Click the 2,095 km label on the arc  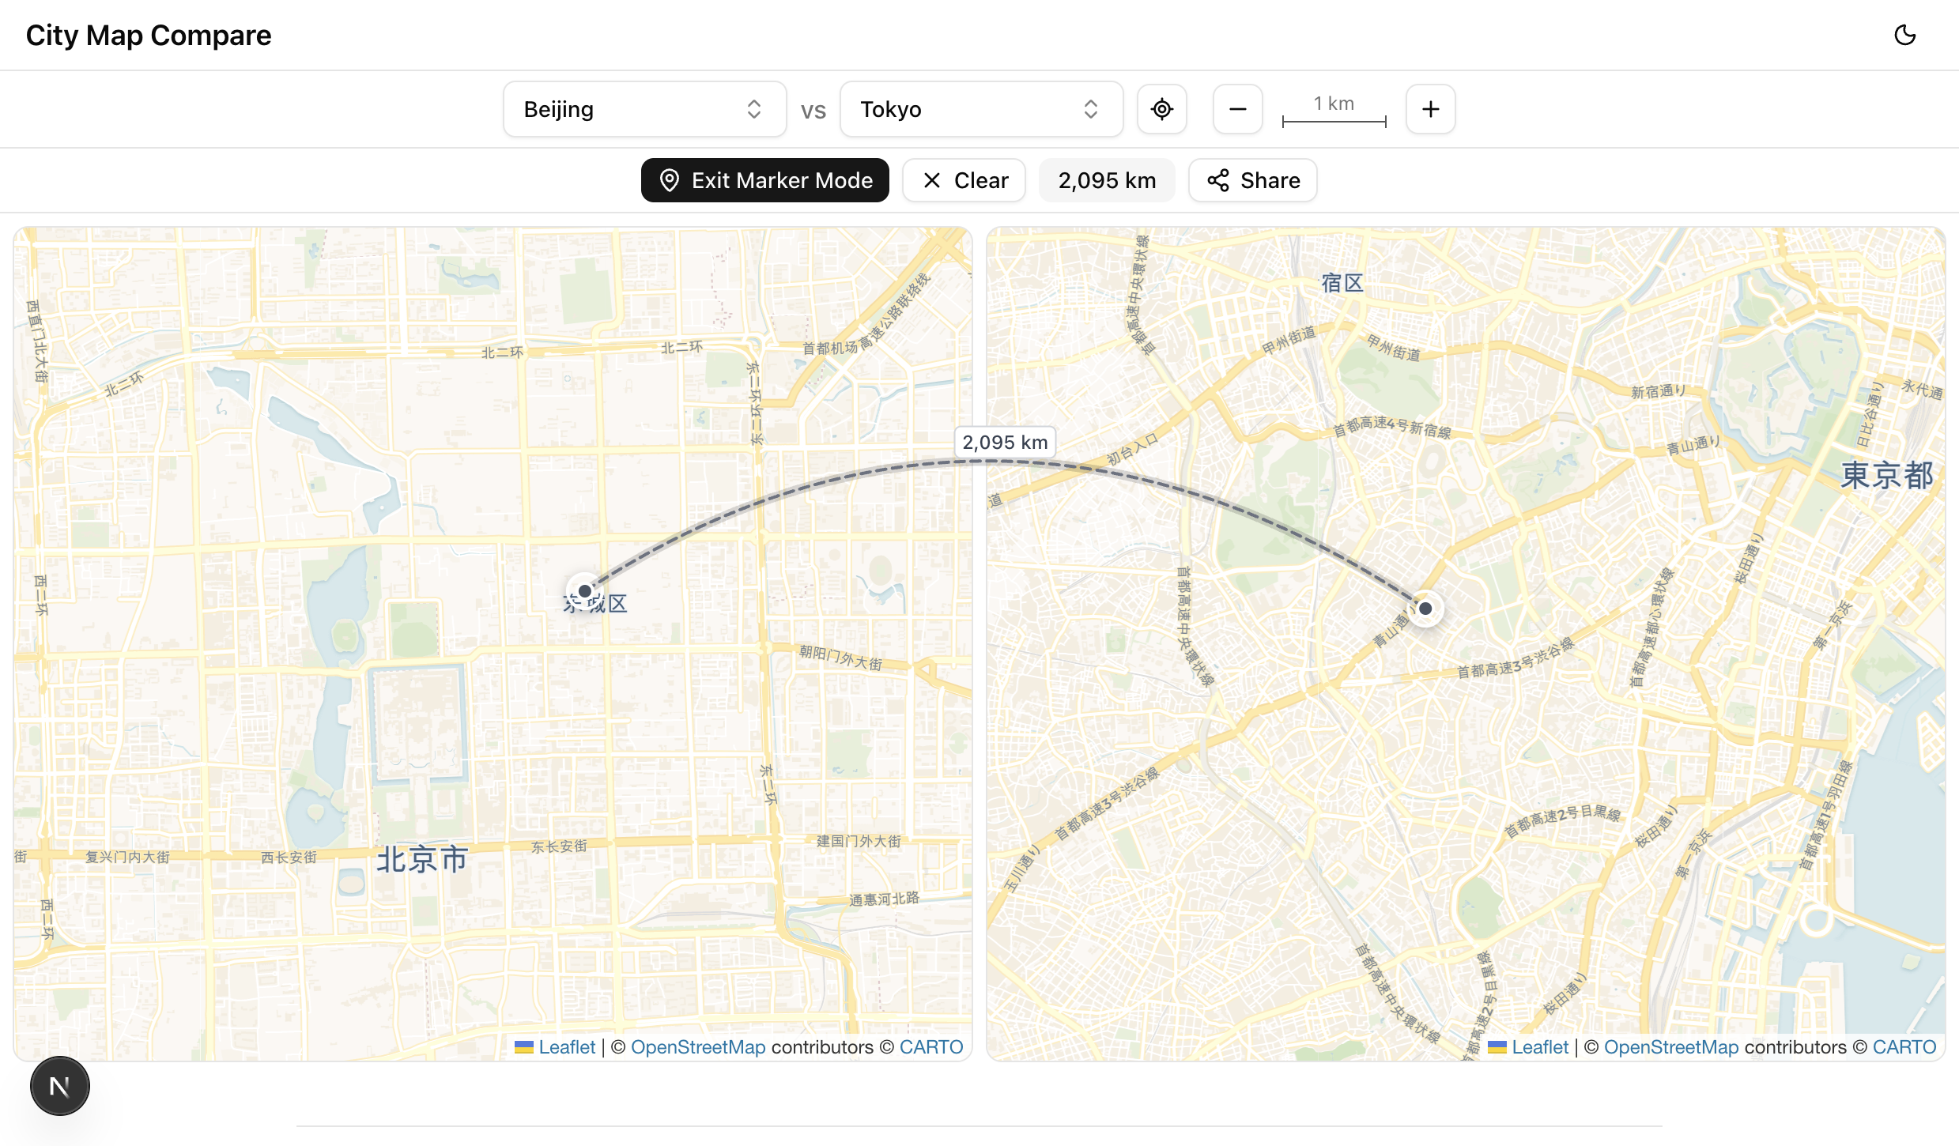click(x=1005, y=443)
